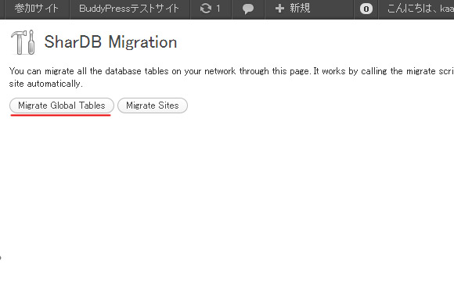454x297 pixels.
Task: Open the comments bubble icon
Action: pos(248,9)
